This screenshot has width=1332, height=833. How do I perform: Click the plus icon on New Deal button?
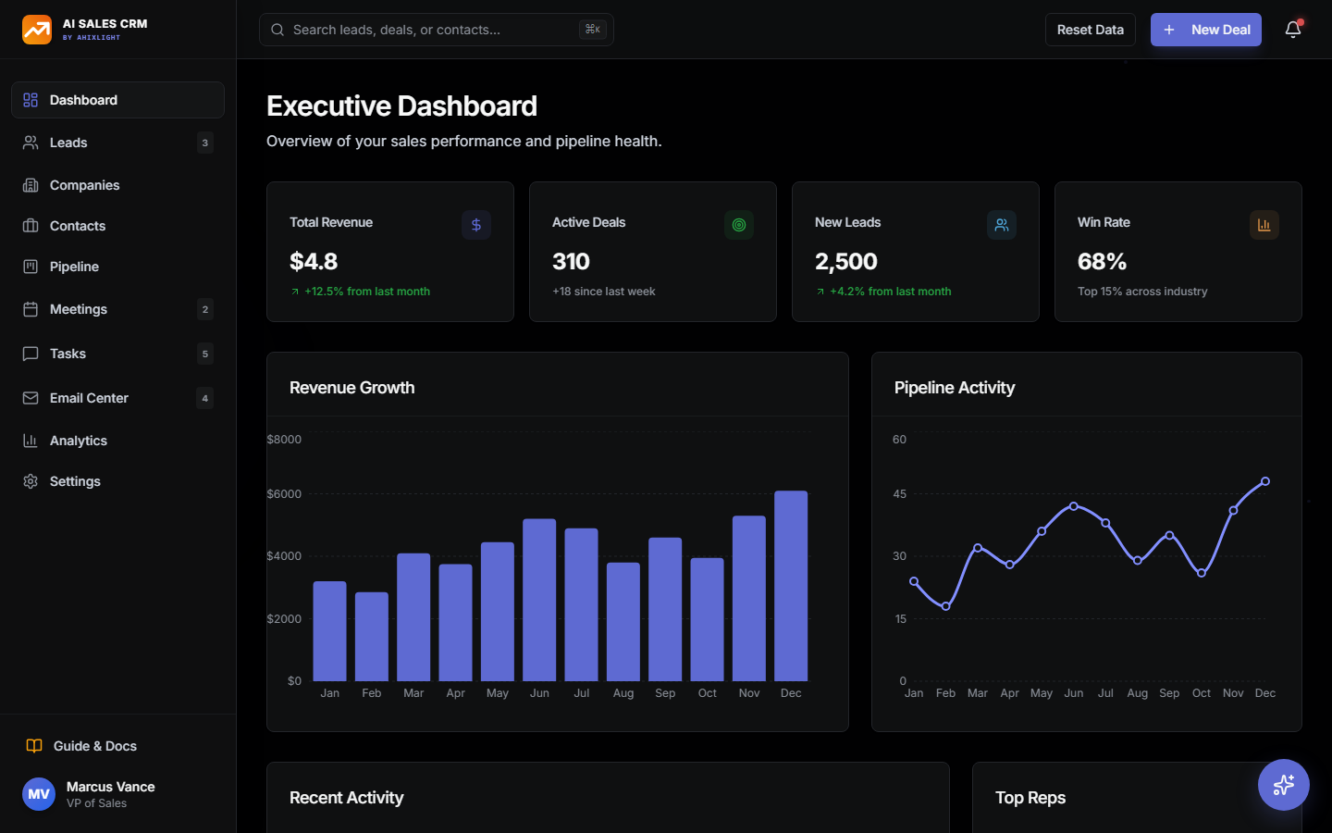pos(1169,30)
